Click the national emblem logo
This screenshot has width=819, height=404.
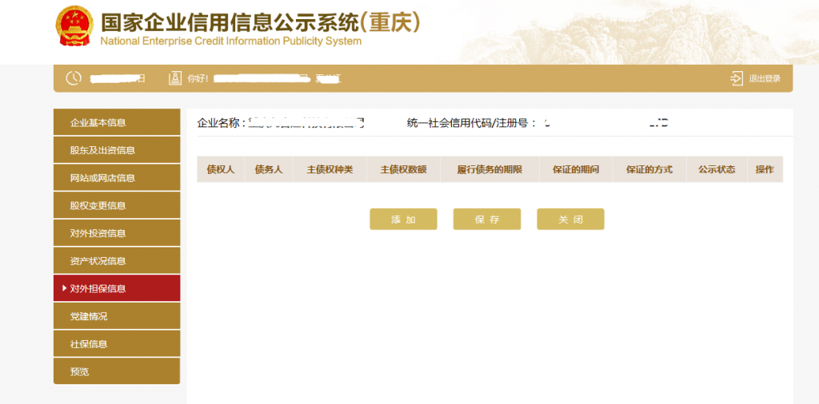coord(74,26)
